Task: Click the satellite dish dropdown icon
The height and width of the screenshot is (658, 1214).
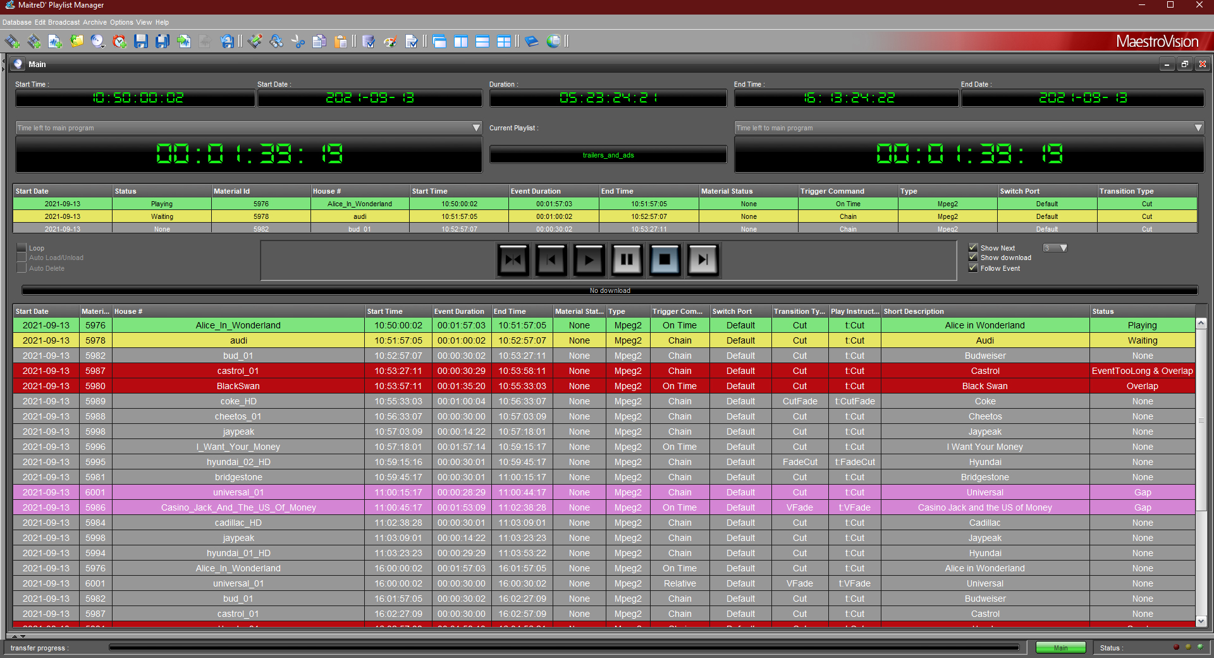Action: click(x=98, y=42)
